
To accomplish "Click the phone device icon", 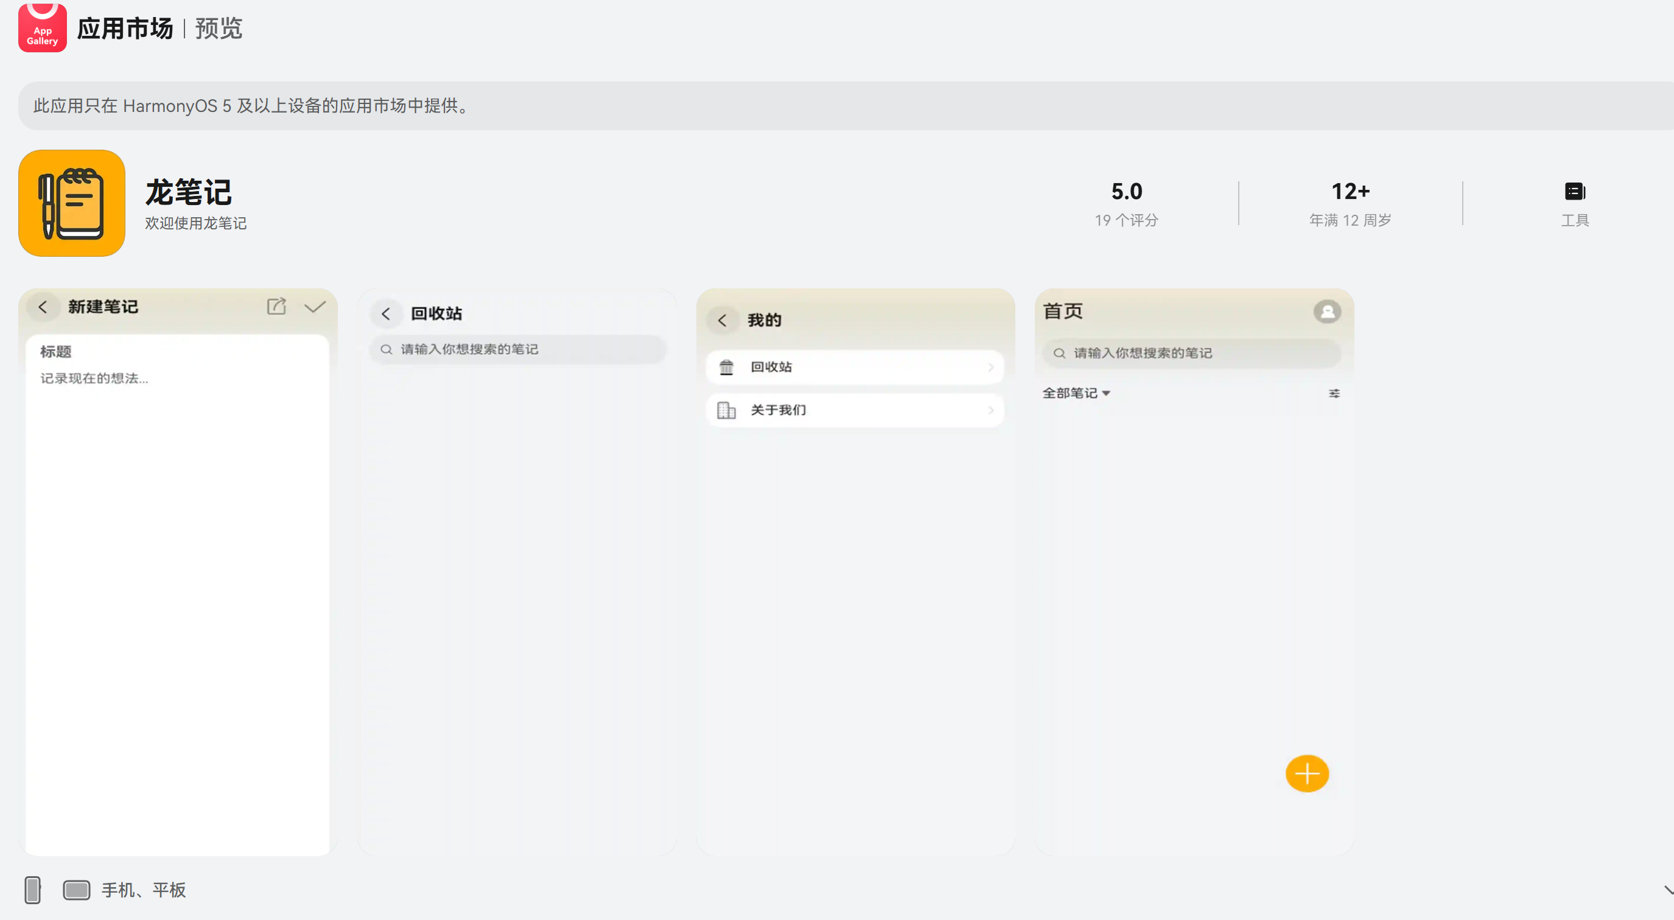I will [32, 890].
